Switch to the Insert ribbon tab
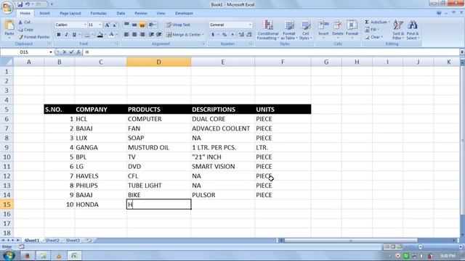Image resolution: width=465 pixels, height=261 pixels. pos(44,13)
